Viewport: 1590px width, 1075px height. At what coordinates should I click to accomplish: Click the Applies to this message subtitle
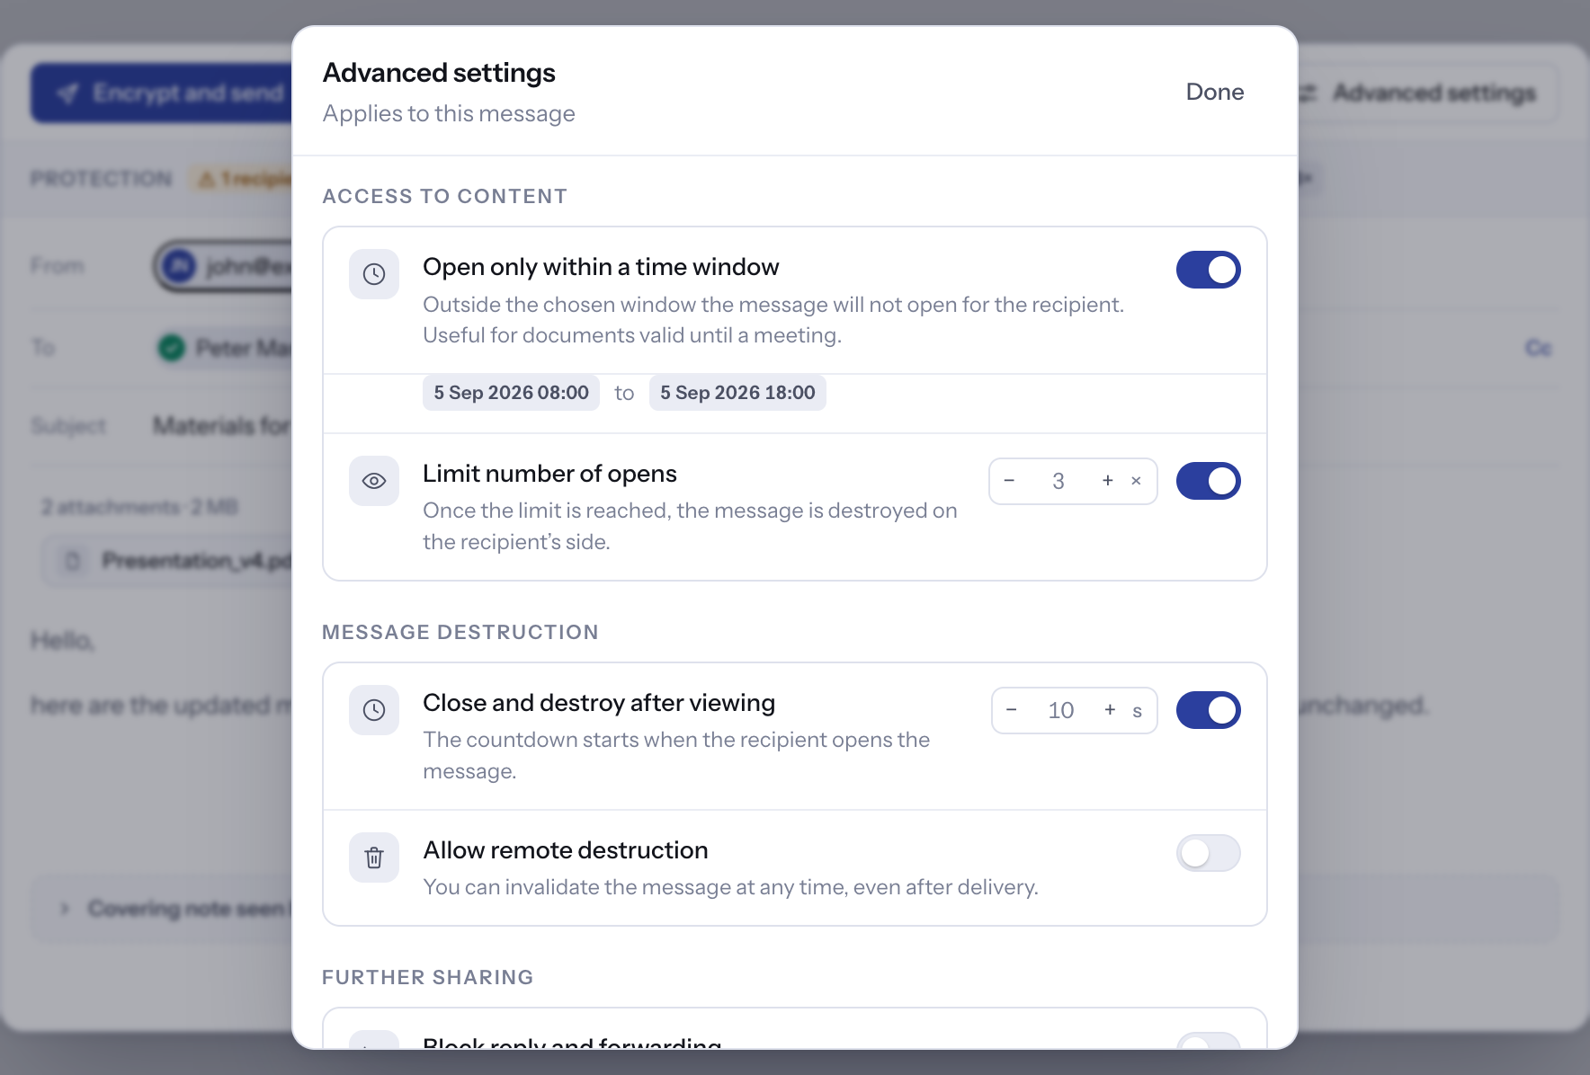[449, 114]
